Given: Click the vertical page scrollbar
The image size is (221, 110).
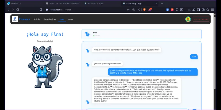Looking at the screenshot, I should click(215, 53).
